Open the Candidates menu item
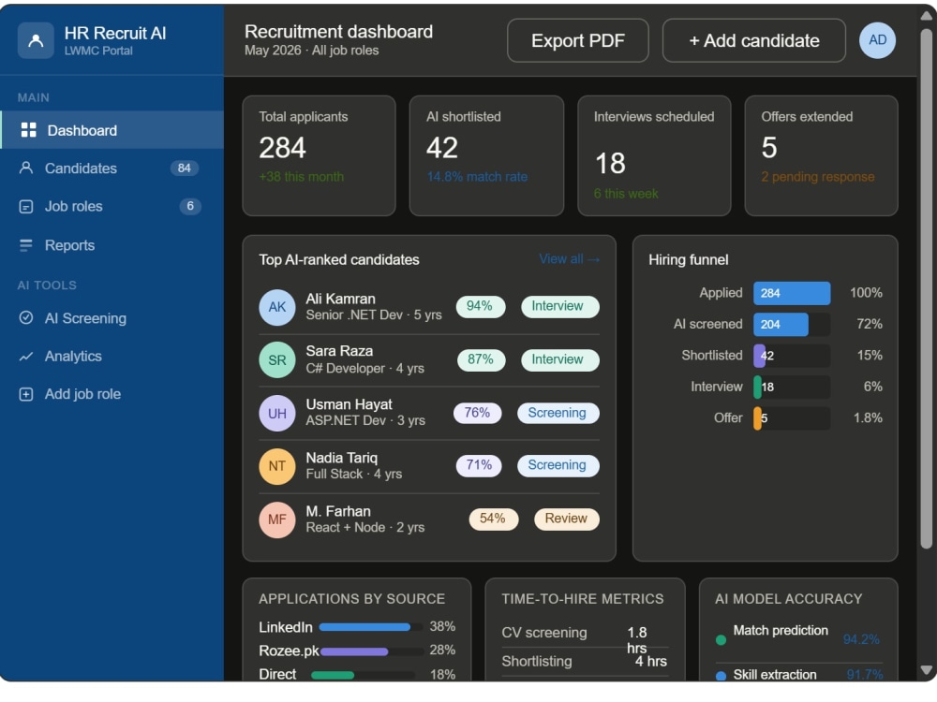Screen dimensions: 937x702 (112, 168)
